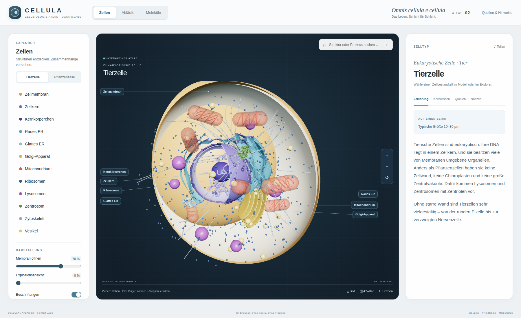Start rotation with Drehen button

point(386,291)
